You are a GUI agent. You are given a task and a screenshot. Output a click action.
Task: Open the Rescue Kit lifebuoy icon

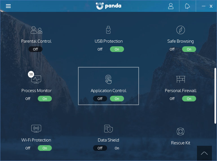(x=180, y=131)
